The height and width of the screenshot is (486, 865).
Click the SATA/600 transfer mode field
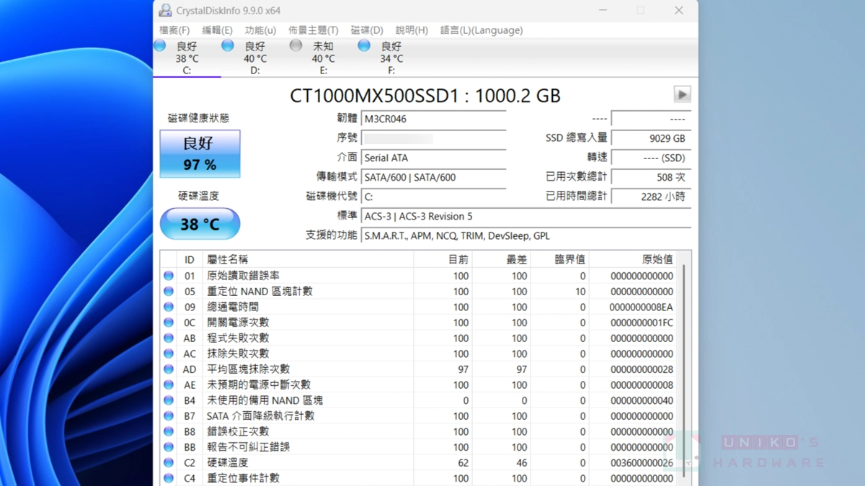tap(434, 177)
